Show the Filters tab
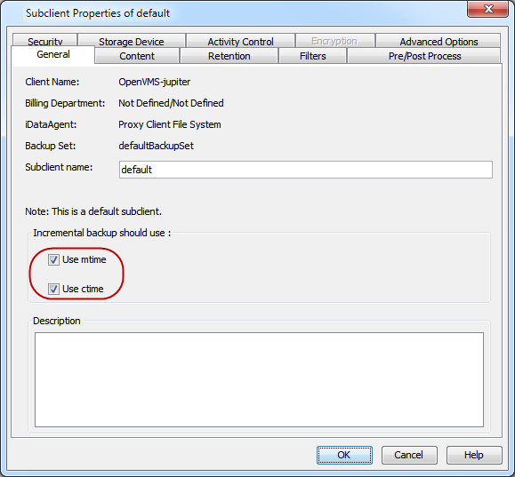The height and width of the screenshot is (477, 515). [313, 56]
